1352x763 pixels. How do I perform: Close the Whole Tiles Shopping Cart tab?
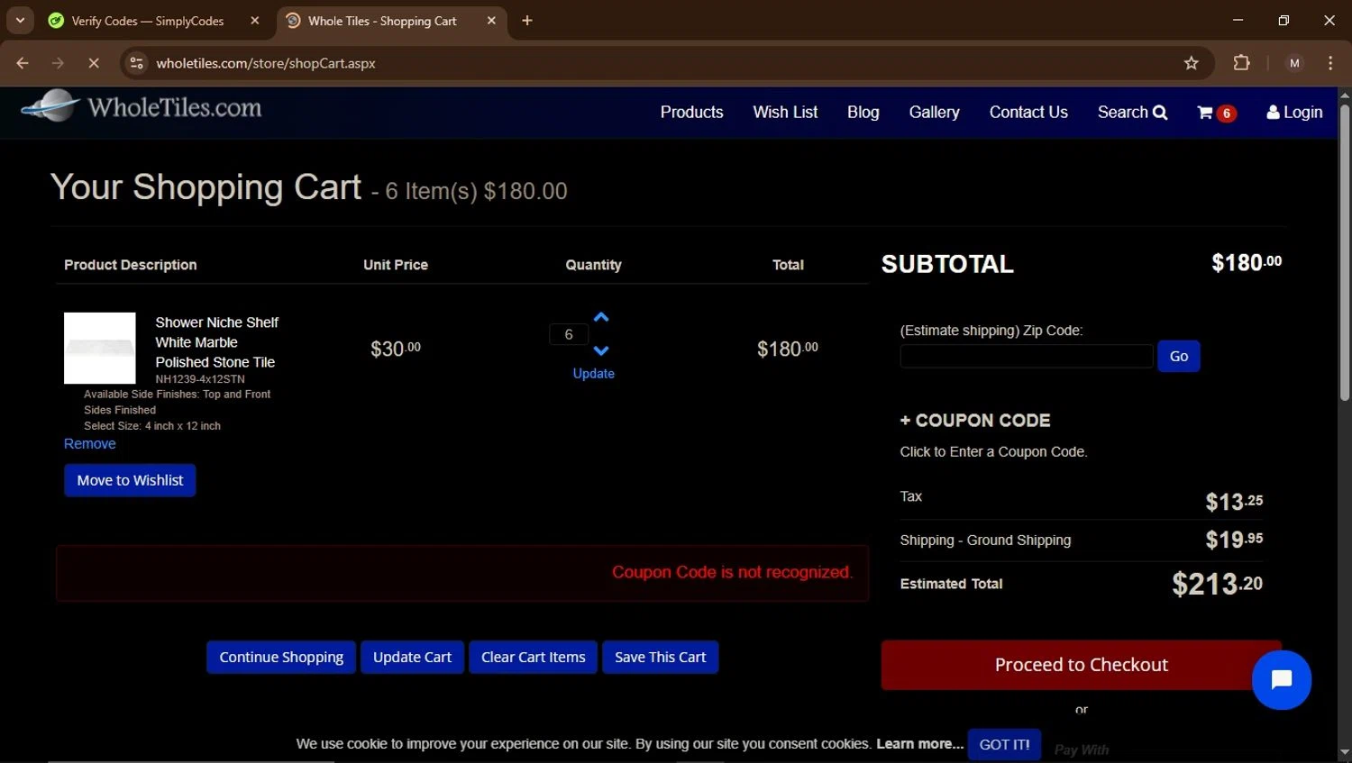tap(491, 21)
